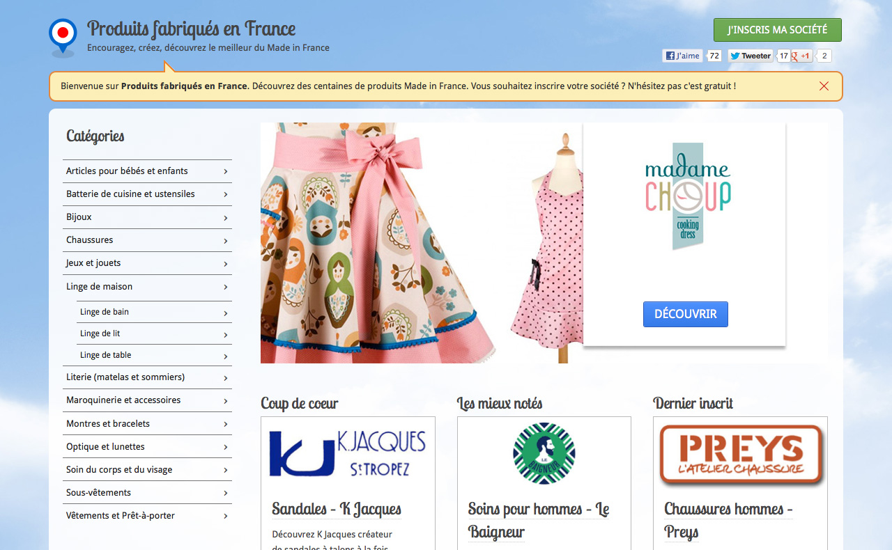Open the Le Baigneur round logo
Screen dimensions: 892x550
[x=544, y=453]
